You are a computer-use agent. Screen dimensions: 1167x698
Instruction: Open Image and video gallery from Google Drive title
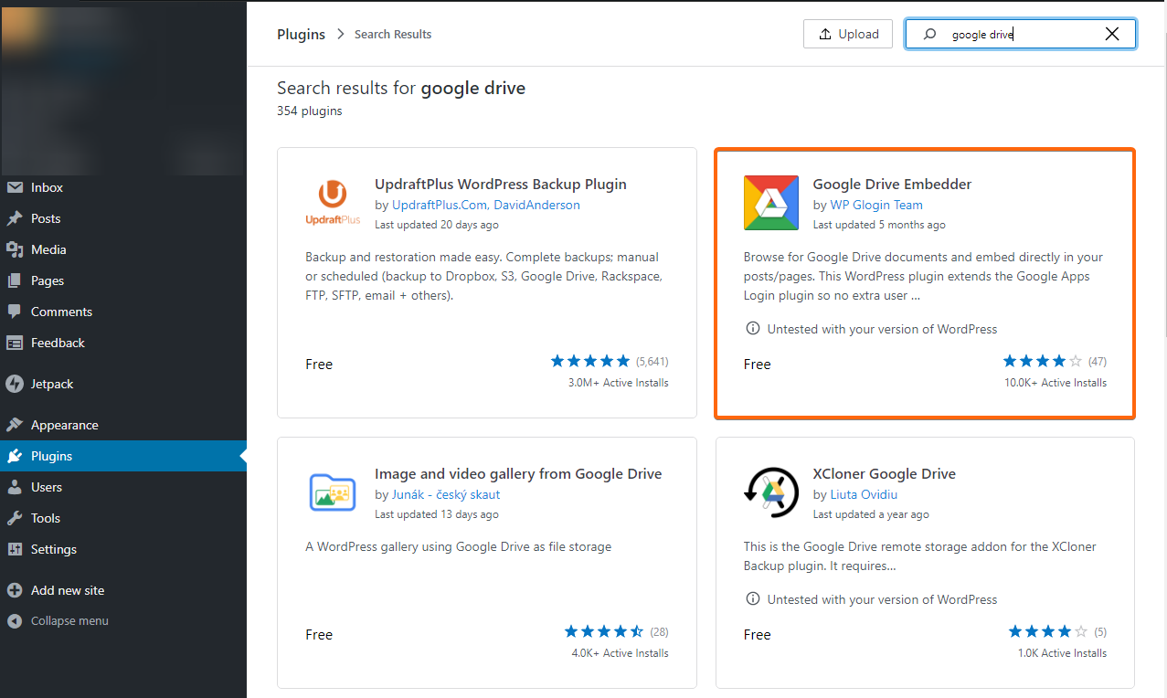click(518, 473)
